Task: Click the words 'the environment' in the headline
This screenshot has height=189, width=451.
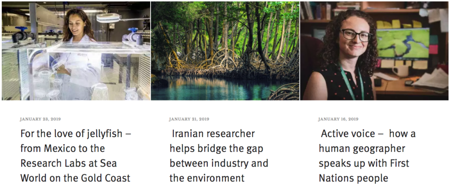Action: click(207, 178)
